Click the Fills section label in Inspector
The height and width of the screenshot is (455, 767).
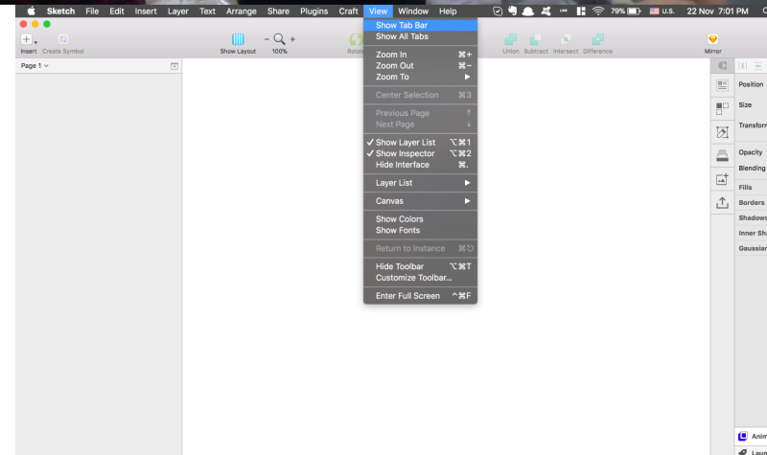click(x=745, y=187)
